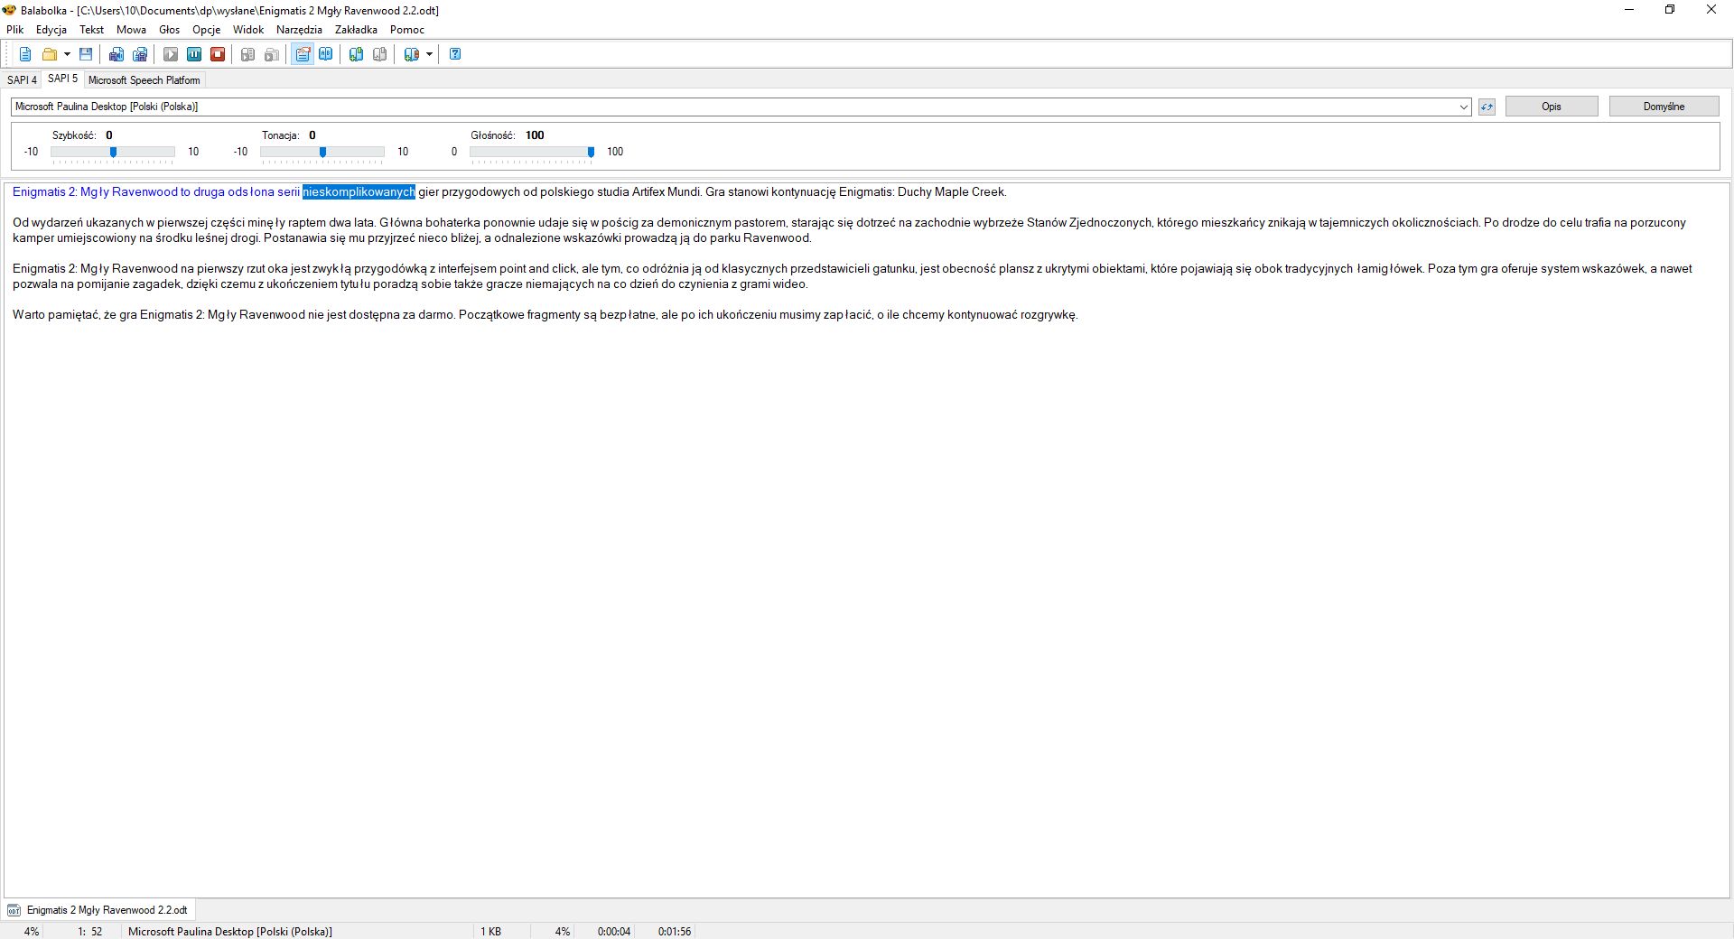Click the Dictionary book icon
1734x939 pixels.
326,54
